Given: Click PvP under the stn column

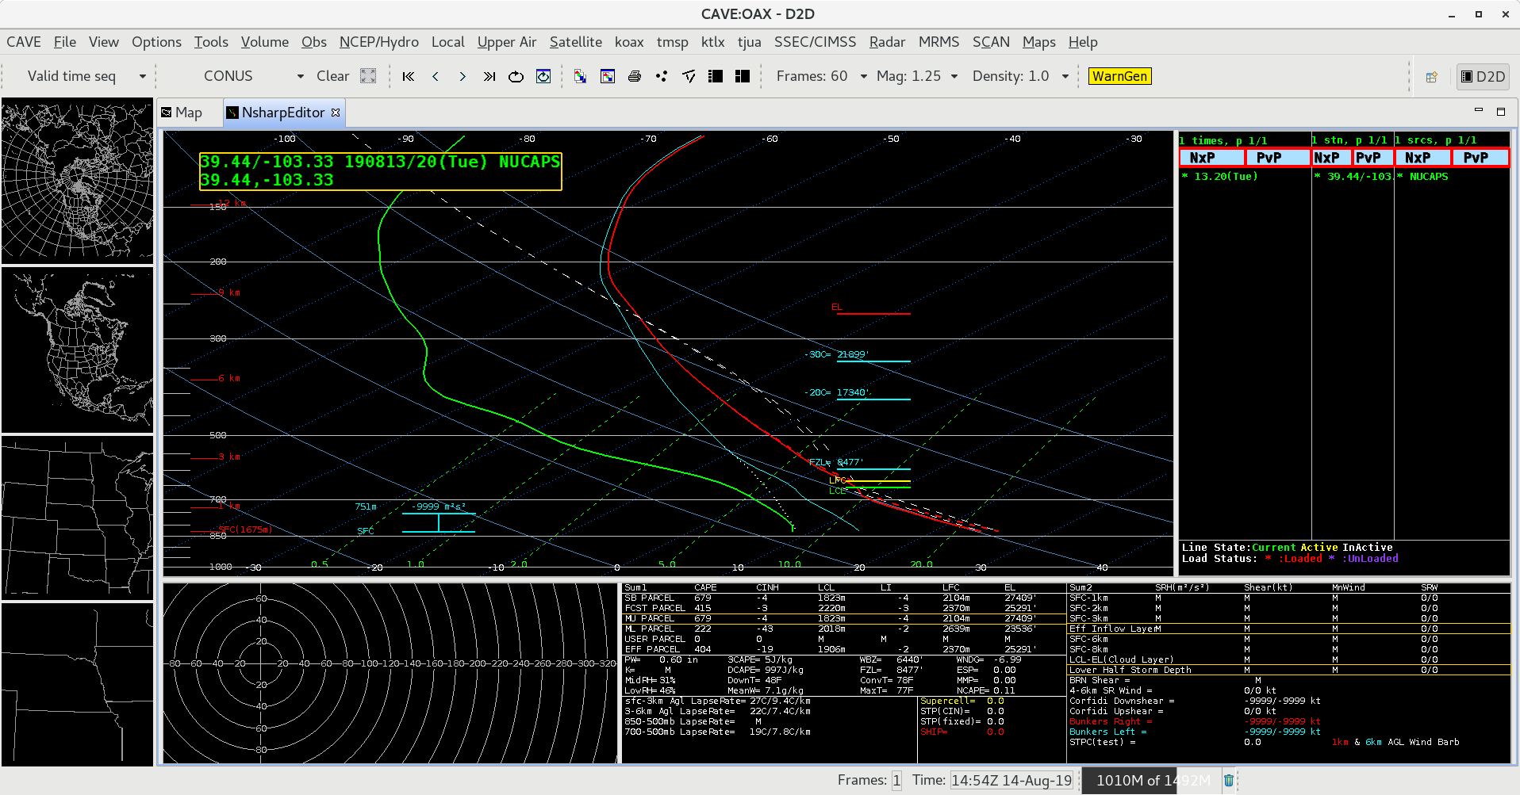Looking at the screenshot, I should click(x=1372, y=158).
